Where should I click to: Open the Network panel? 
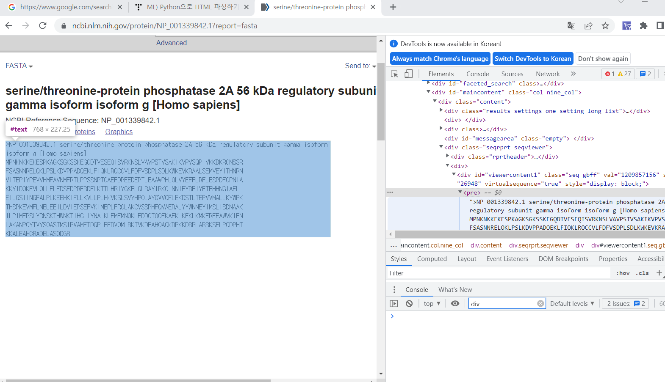coord(548,74)
